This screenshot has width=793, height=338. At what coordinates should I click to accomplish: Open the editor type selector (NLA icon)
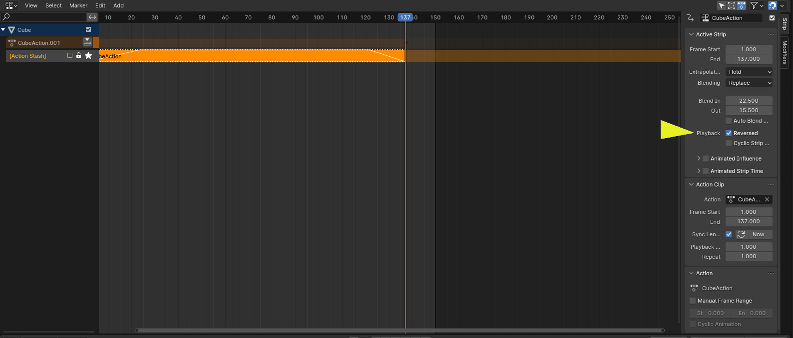pos(11,5)
